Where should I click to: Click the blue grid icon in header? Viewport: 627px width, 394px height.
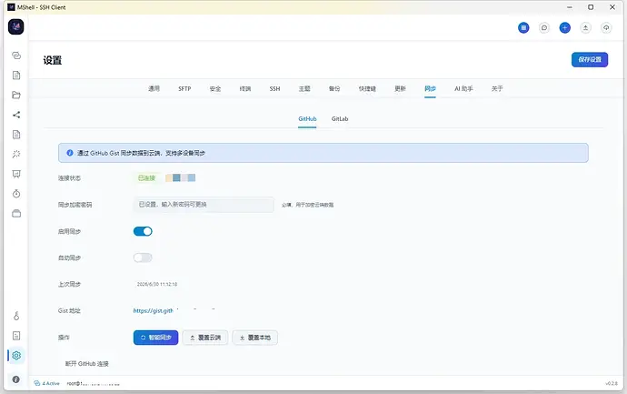(x=523, y=27)
